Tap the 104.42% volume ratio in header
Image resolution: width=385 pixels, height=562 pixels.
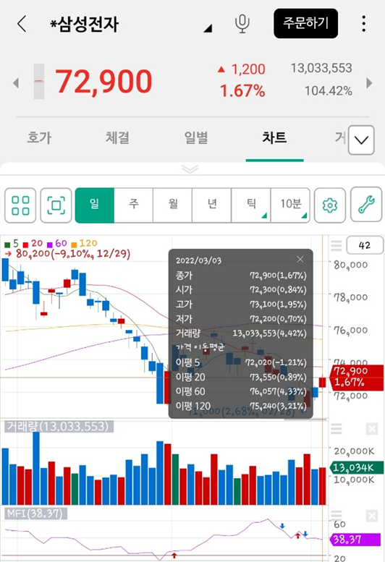tap(329, 91)
